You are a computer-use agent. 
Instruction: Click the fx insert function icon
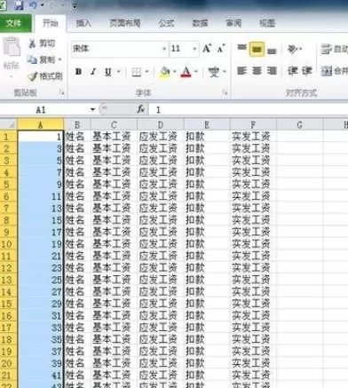[140, 109]
